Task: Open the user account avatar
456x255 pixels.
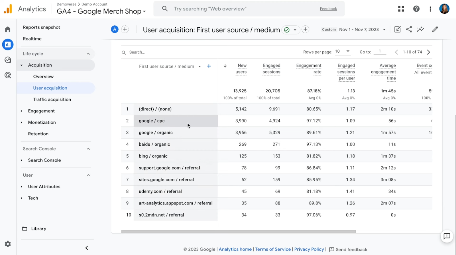Action: click(444, 9)
